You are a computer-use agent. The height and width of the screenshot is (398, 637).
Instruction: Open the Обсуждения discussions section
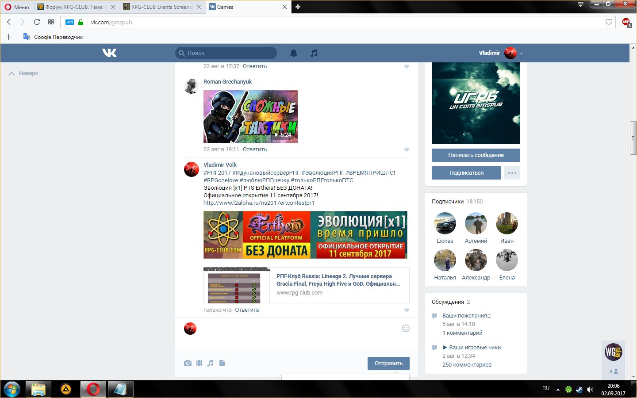pyautogui.click(x=448, y=302)
